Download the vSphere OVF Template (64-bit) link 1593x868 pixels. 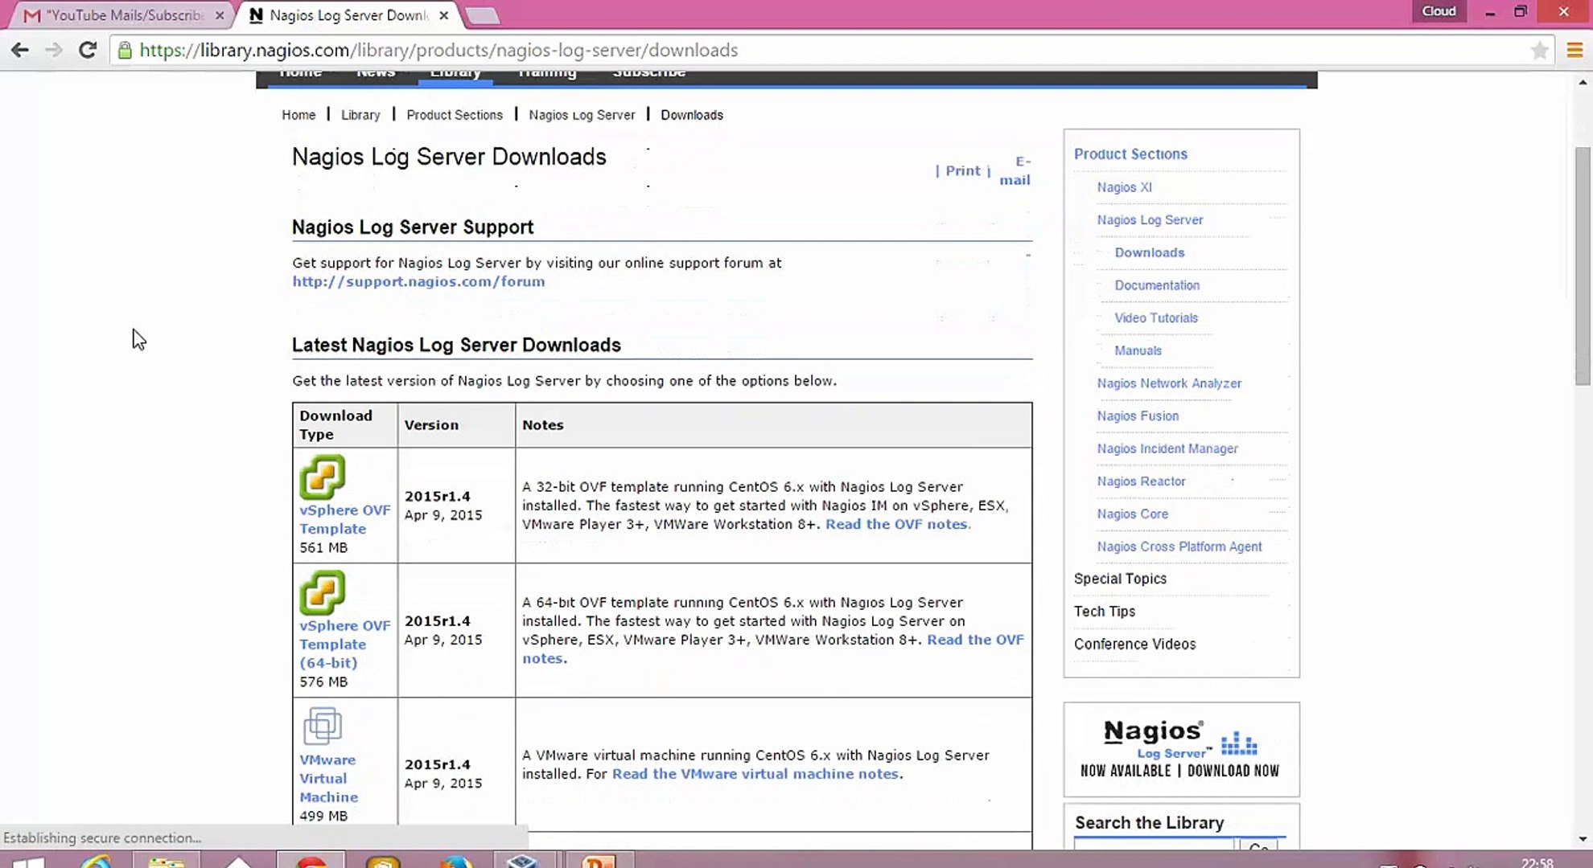click(344, 644)
